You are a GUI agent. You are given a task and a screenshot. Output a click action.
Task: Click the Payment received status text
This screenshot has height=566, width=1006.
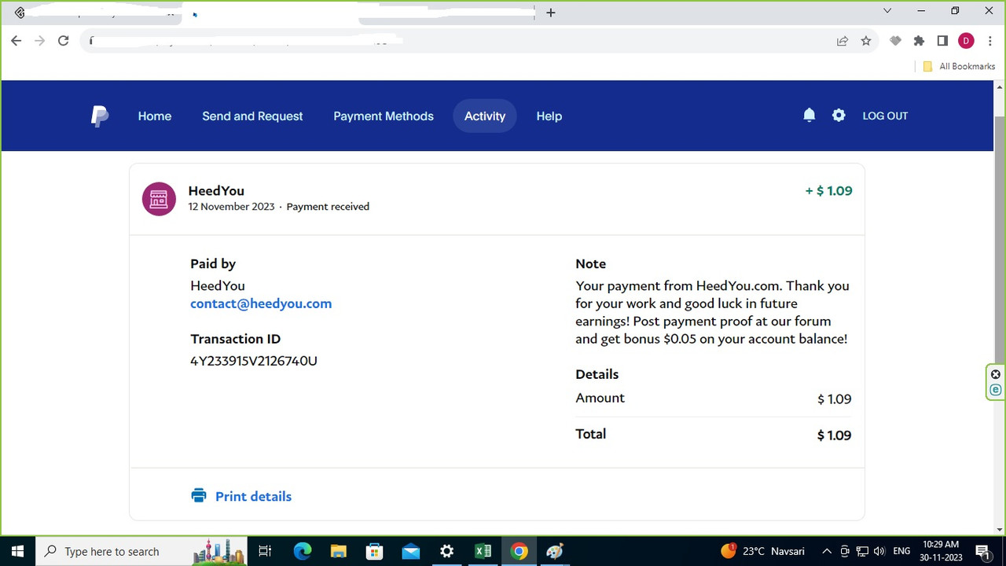328,207
